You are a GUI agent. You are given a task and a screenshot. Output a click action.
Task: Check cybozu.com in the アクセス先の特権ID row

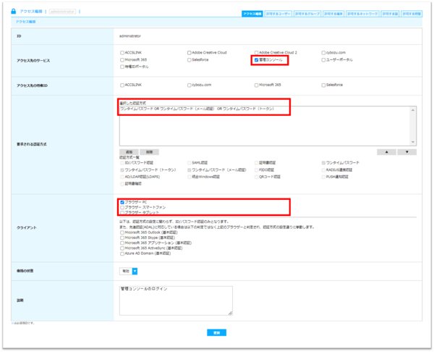pos(190,85)
